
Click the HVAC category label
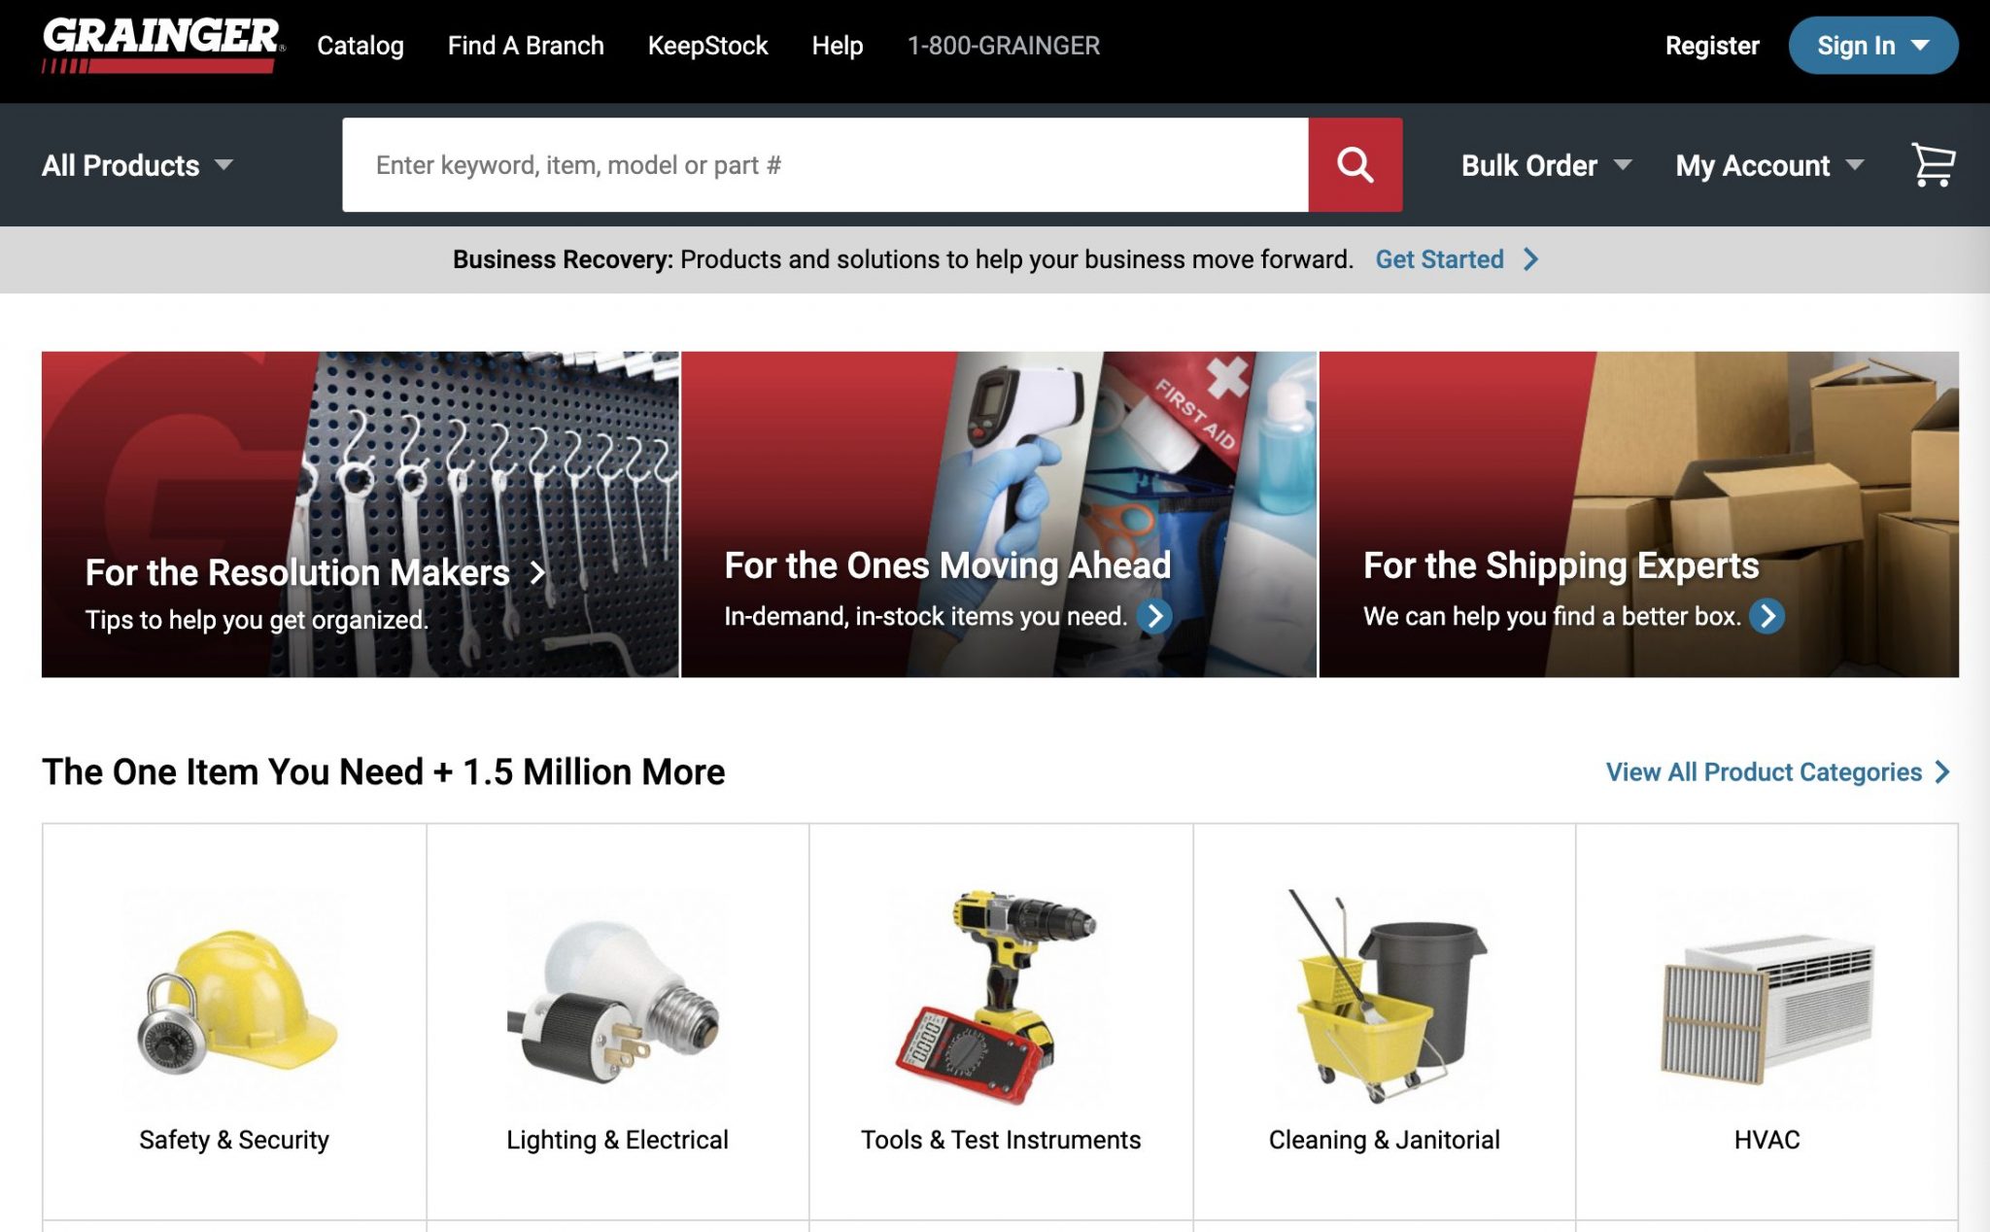pyautogui.click(x=1767, y=1140)
